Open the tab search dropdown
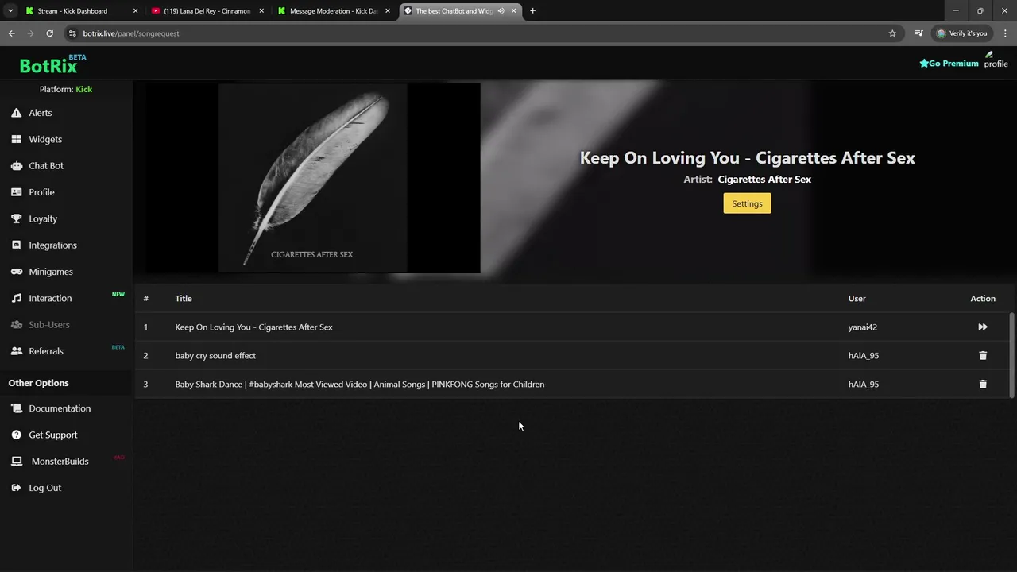The image size is (1017, 572). (x=10, y=11)
